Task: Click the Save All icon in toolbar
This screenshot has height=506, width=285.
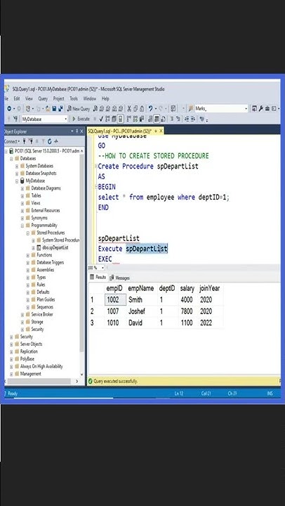Action: pos(60,109)
